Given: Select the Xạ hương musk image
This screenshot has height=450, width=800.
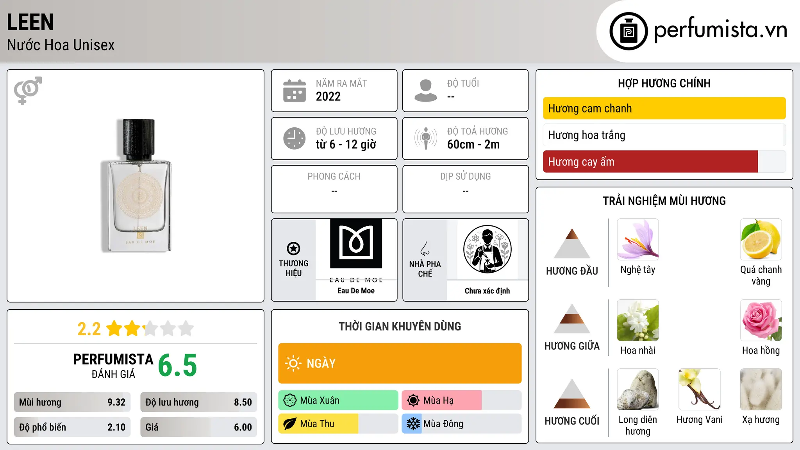Looking at the screenshot, I should 761,389.
